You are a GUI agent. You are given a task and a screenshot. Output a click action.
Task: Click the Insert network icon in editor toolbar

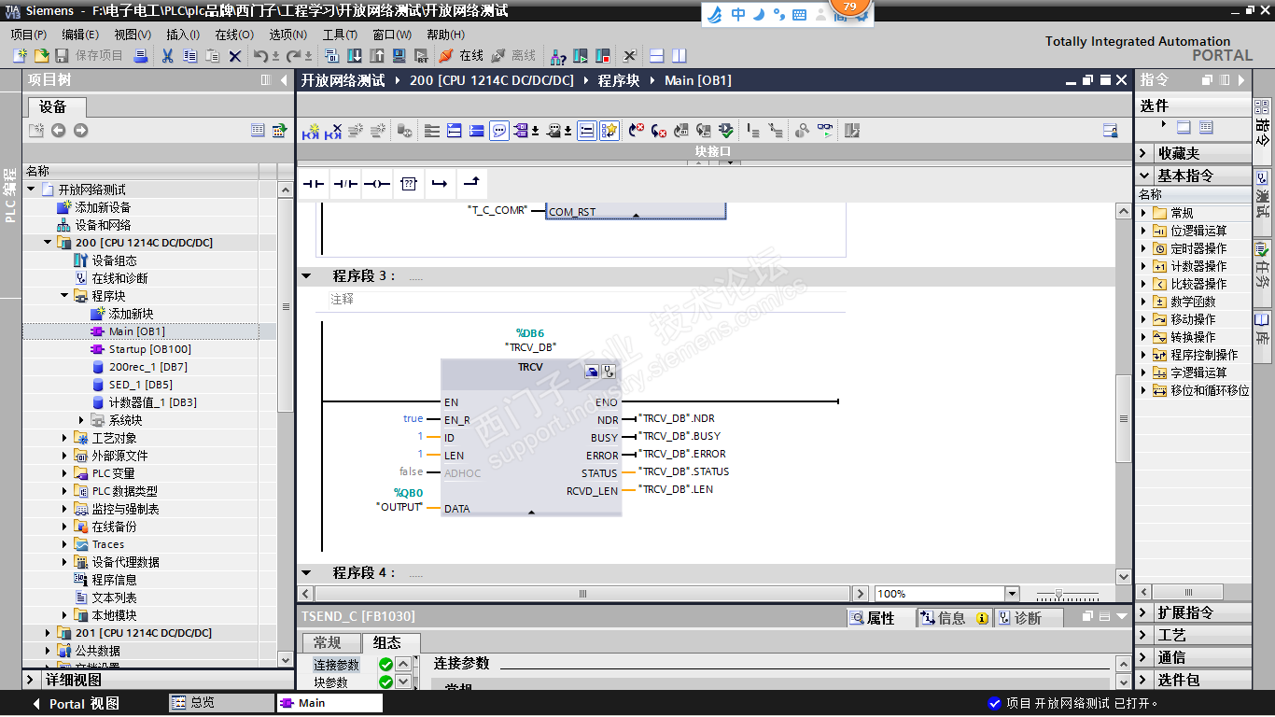click(310, 131)
